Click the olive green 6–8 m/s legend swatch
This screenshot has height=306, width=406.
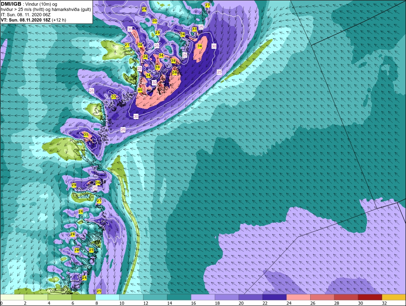point(84,297)
